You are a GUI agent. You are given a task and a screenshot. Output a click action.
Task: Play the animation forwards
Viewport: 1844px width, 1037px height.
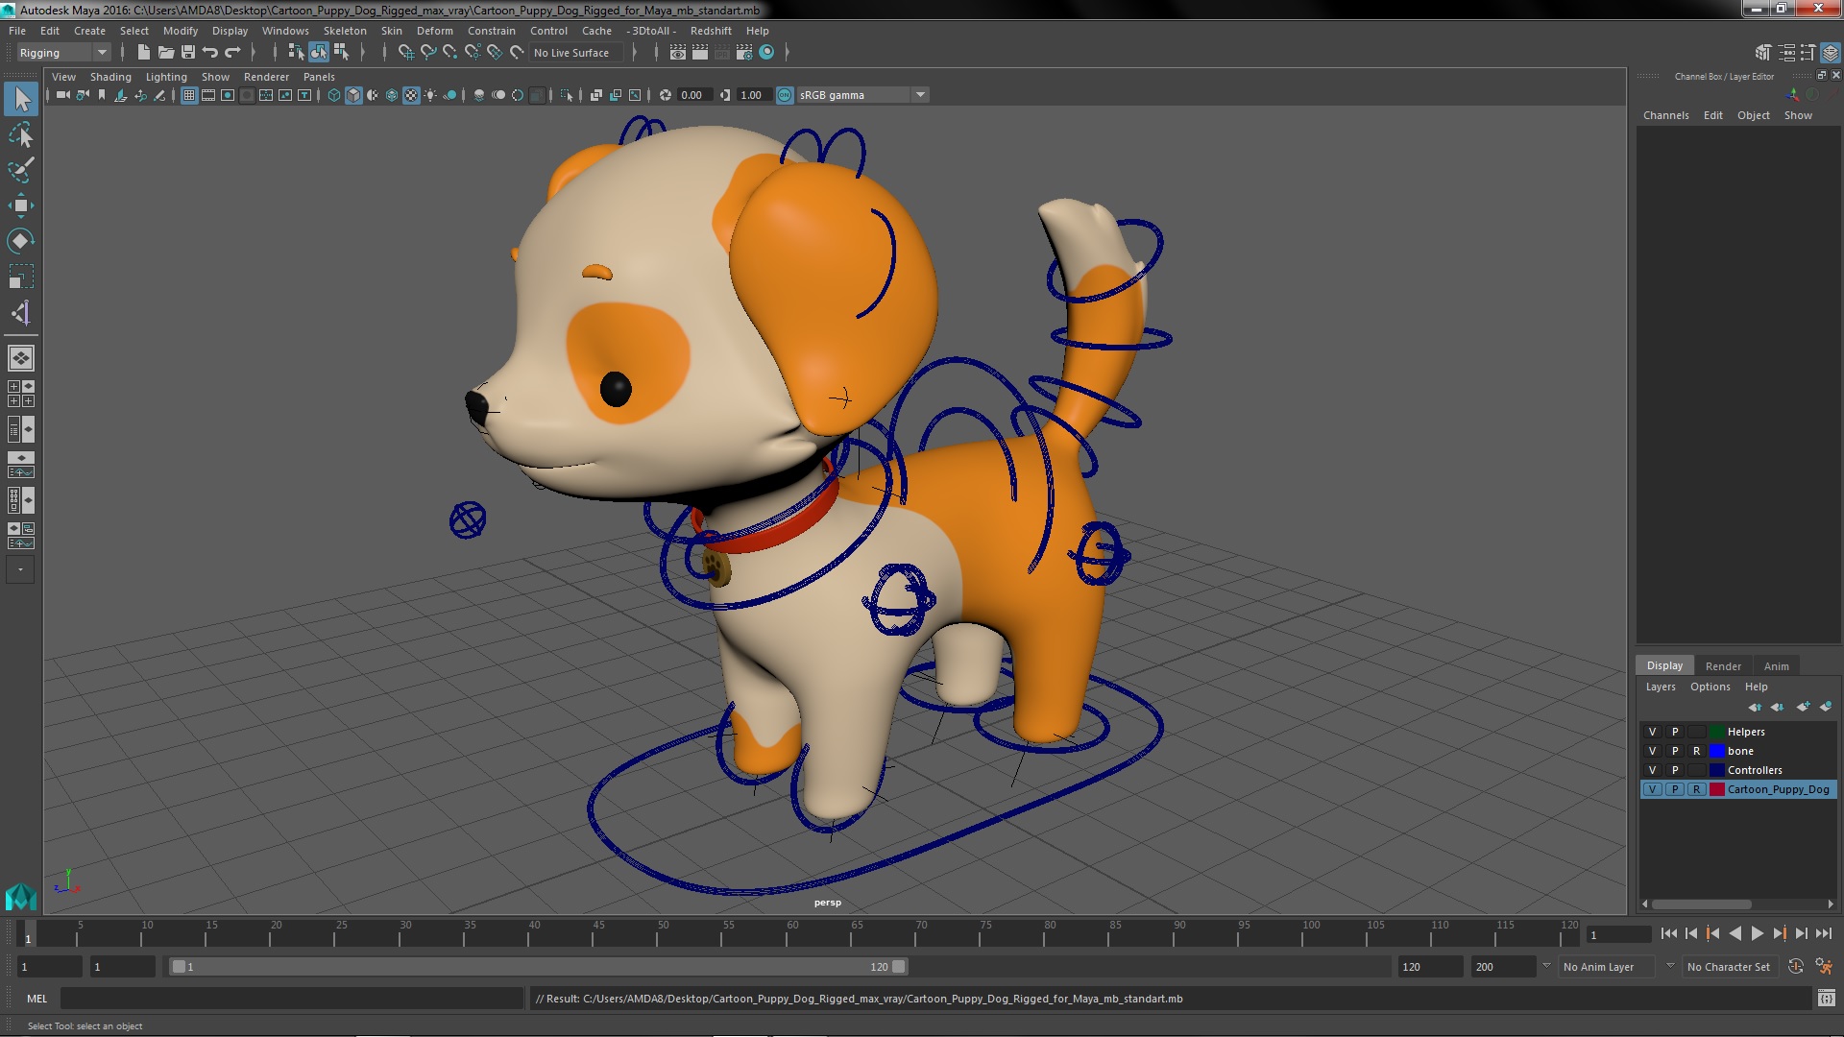[x=1757, y=933]
